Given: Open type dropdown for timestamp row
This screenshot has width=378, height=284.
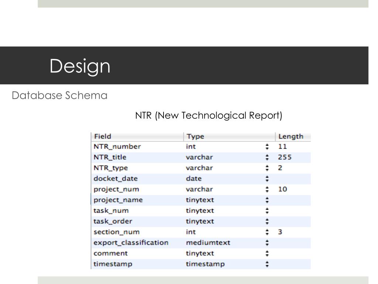Looking at the screenshot, I should pos(267,264).
